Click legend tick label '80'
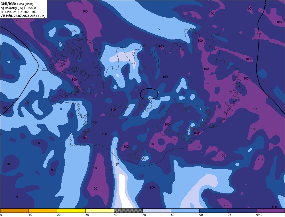285x217 pixels. click(x=172, y=215)
